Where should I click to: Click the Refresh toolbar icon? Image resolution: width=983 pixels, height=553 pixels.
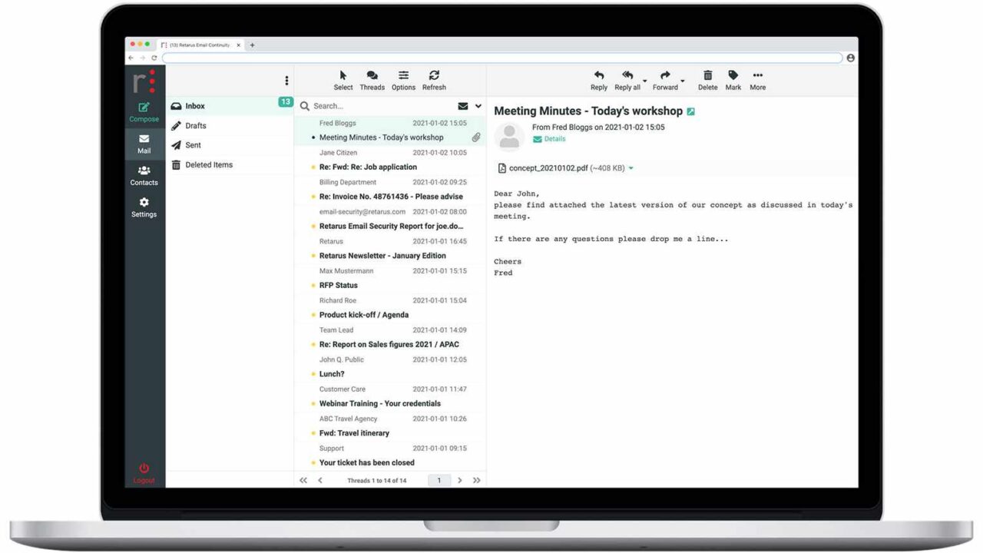(434, 75)
